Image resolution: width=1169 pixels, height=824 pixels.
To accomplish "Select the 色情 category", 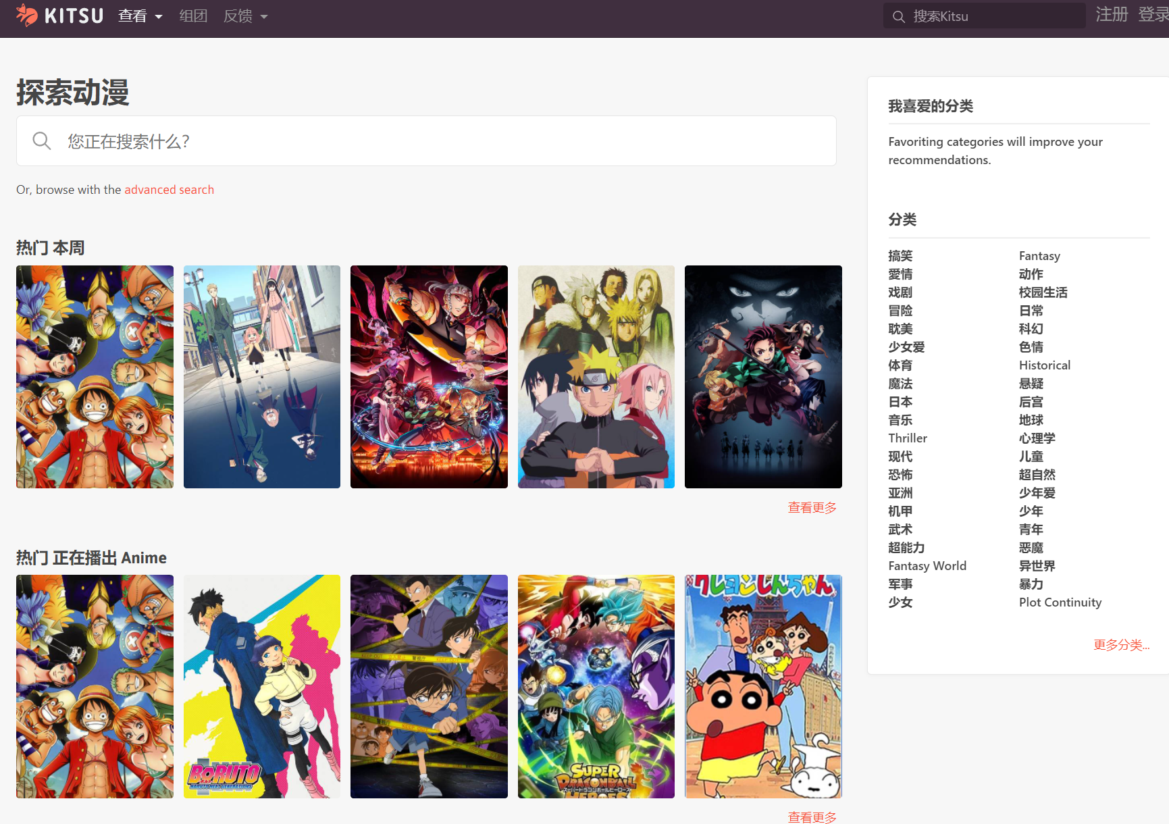I will coord(1031,347).
